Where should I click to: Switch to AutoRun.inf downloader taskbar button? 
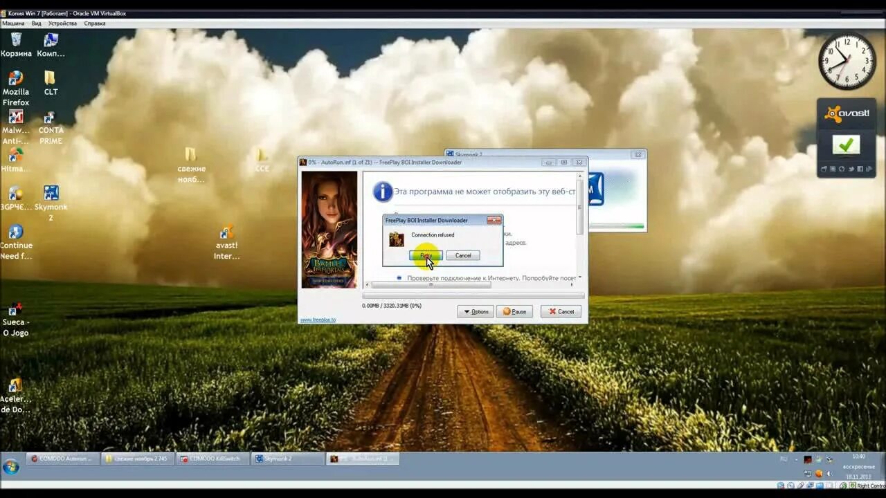pyautogui.click(x=362, y=459)
